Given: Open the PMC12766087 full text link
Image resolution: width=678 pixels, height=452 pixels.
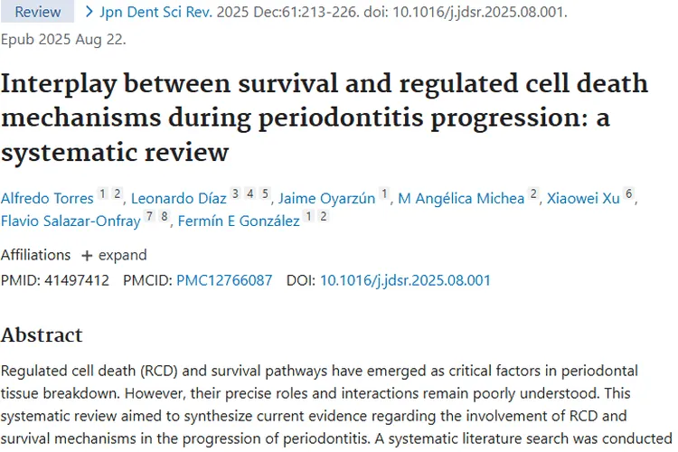Looking at the screenshot, I should click(224, 280).
